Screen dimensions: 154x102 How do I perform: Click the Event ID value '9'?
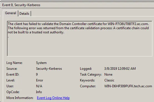[37, 74]
